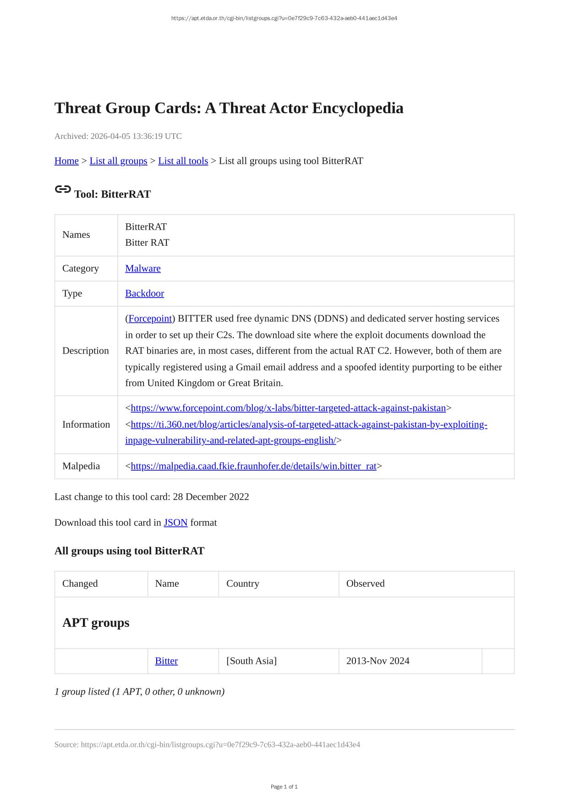569x805 pixels.
Task: Follow the Malware category link
Action: click(143, 269)
